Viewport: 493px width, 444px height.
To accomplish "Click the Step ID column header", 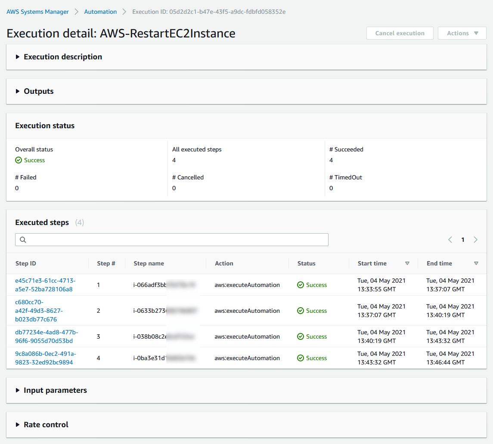I will click(26, 263).
